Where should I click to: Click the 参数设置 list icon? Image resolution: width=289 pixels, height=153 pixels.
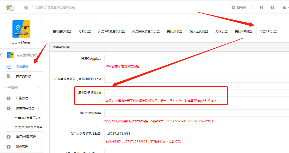pos(8,66)
